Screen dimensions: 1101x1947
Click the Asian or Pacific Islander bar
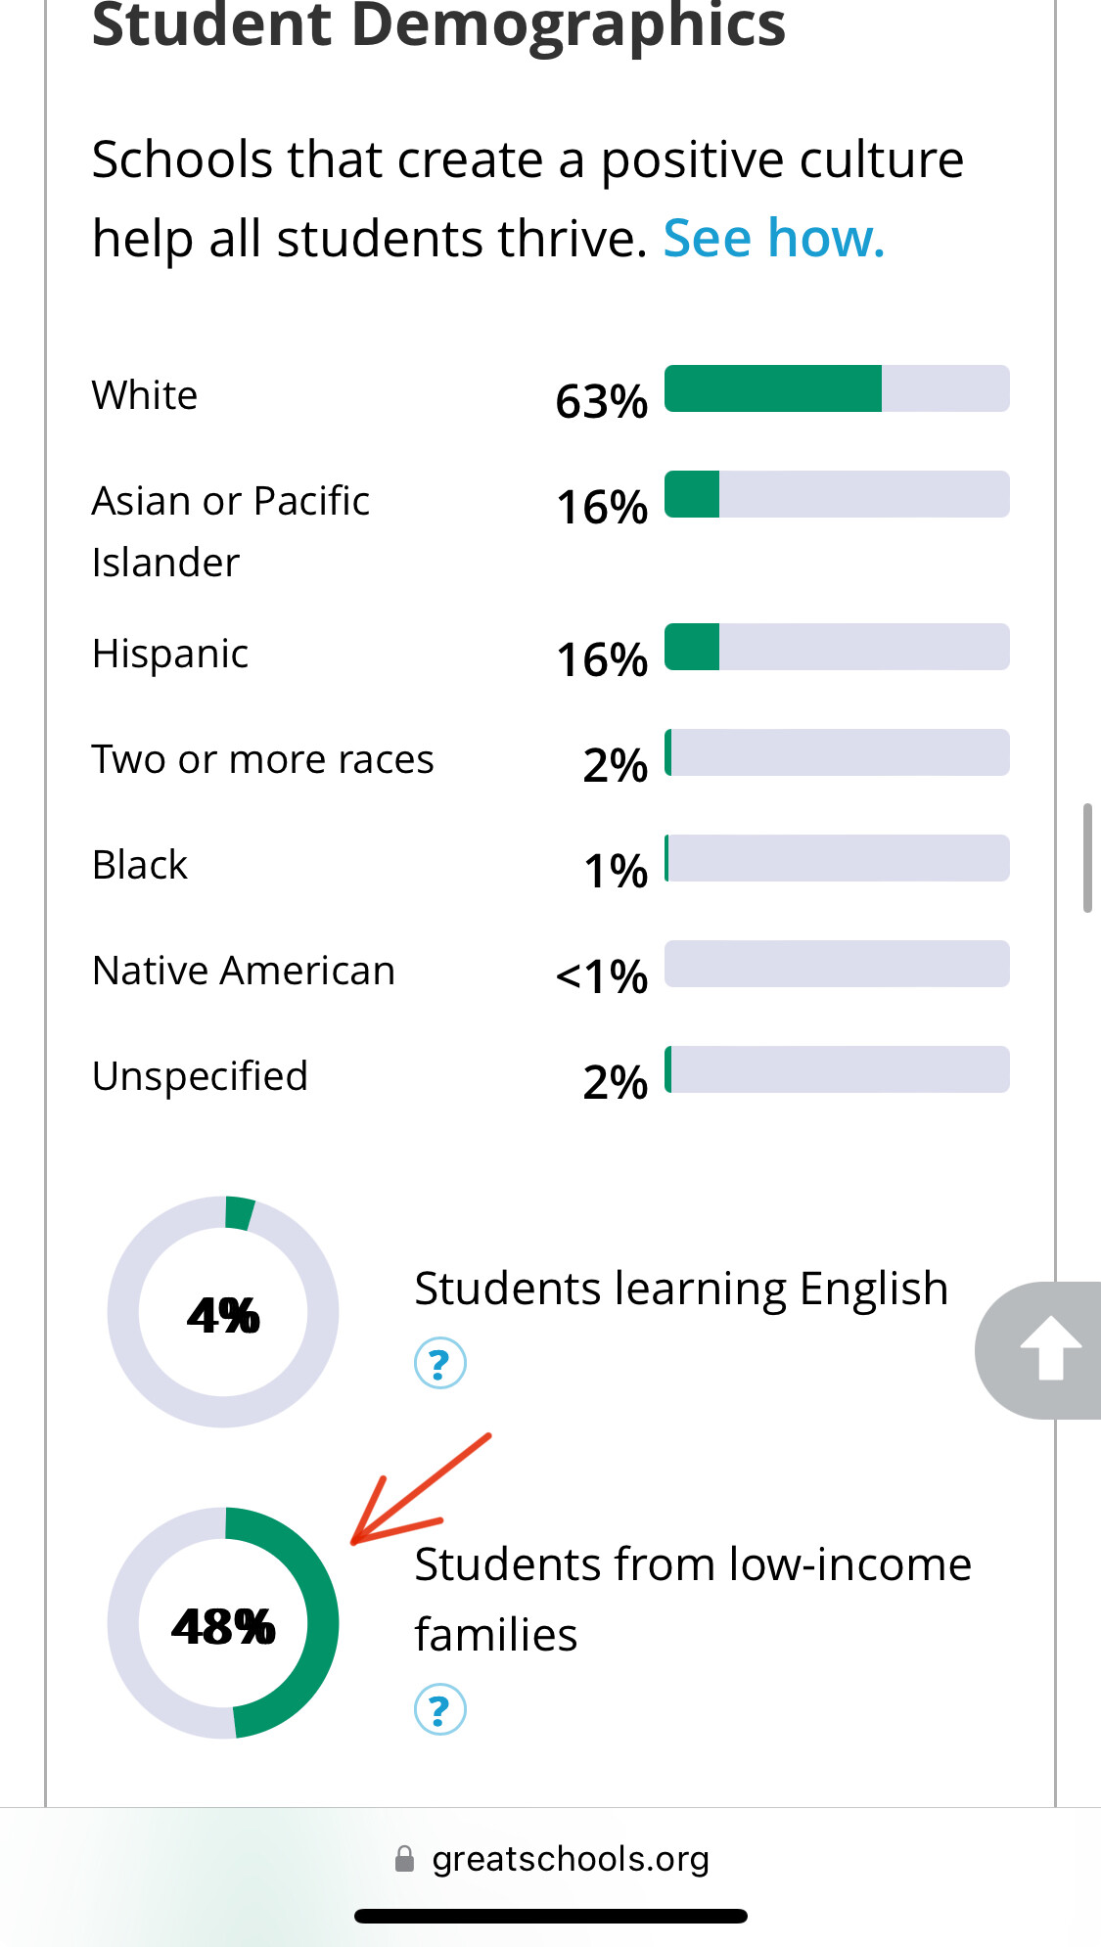click(x=837, y=494)
